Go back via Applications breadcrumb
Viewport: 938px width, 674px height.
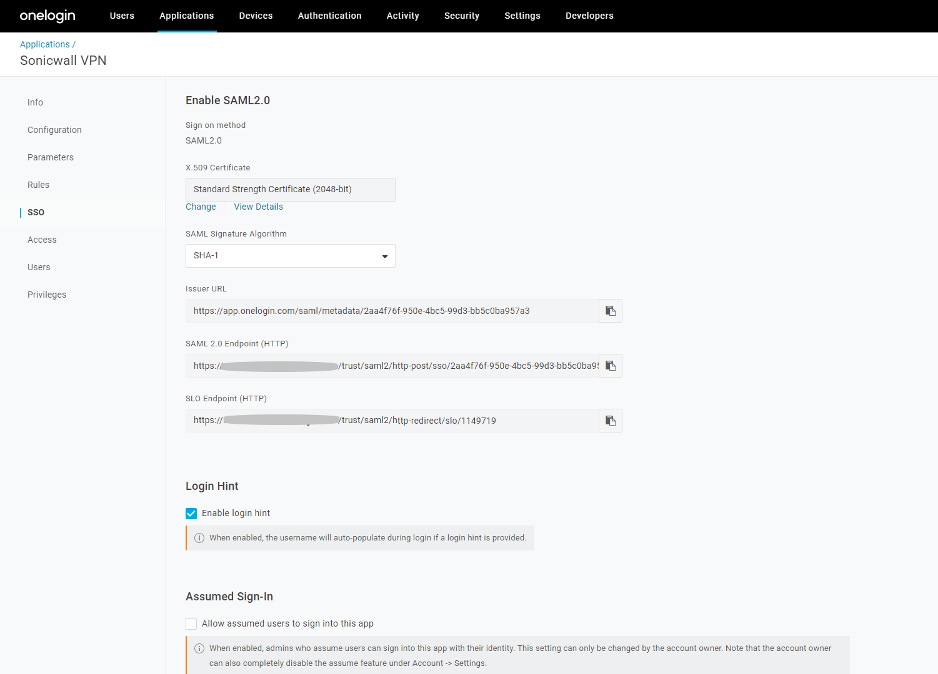pos(45,44)
